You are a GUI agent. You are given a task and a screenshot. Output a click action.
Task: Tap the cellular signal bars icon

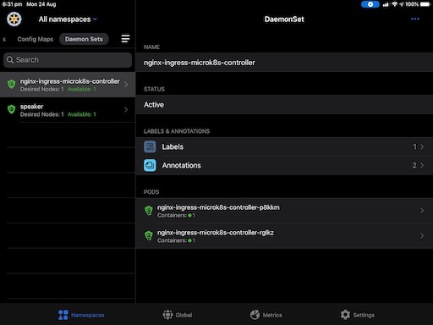pyautogui.click(x=386, y=4)
